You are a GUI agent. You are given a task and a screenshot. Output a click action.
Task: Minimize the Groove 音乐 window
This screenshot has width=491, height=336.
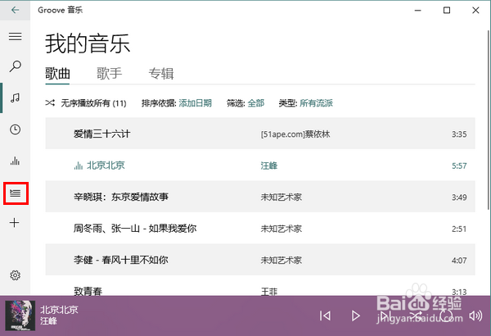tap(417, 11)
